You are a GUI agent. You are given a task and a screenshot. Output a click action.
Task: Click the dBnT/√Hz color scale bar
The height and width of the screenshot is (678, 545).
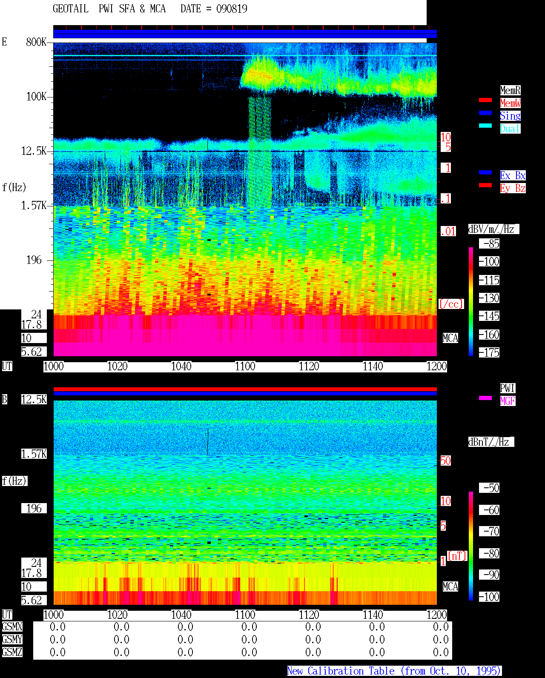[471, 546]
